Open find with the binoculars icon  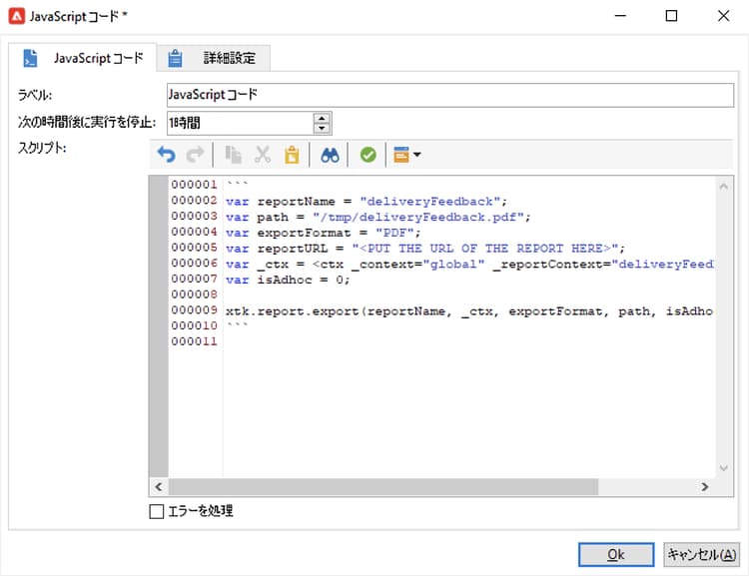tap(330, 155)
